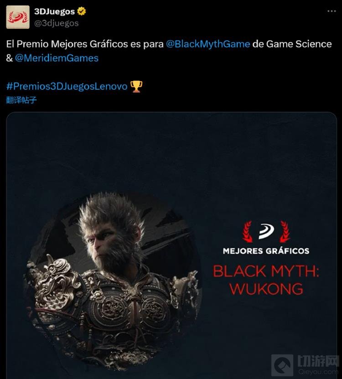Click the Qieyou watermark logo icon
Image resolution: width=342 pixels, height=379 pixels.
click(x=282, y=365)
